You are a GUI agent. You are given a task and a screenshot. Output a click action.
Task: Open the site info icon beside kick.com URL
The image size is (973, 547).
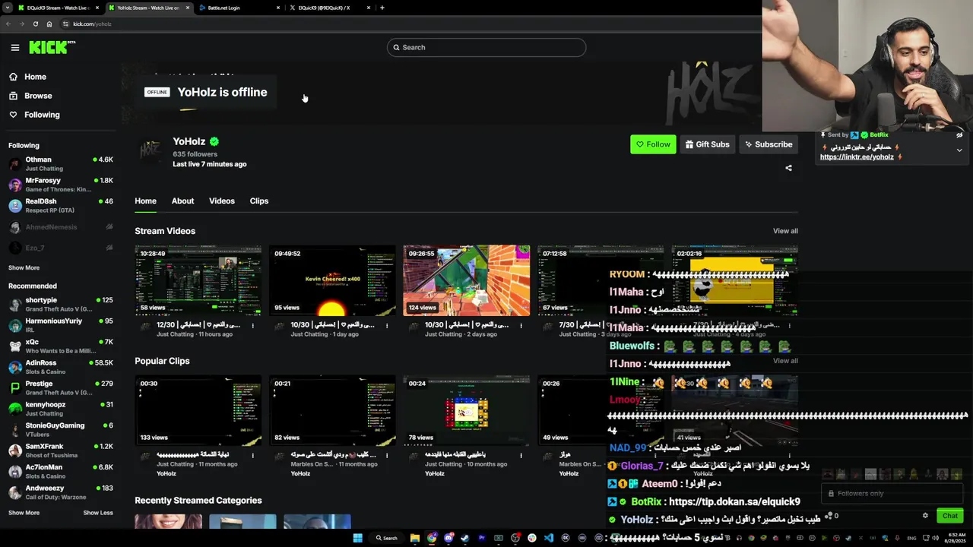65,24
